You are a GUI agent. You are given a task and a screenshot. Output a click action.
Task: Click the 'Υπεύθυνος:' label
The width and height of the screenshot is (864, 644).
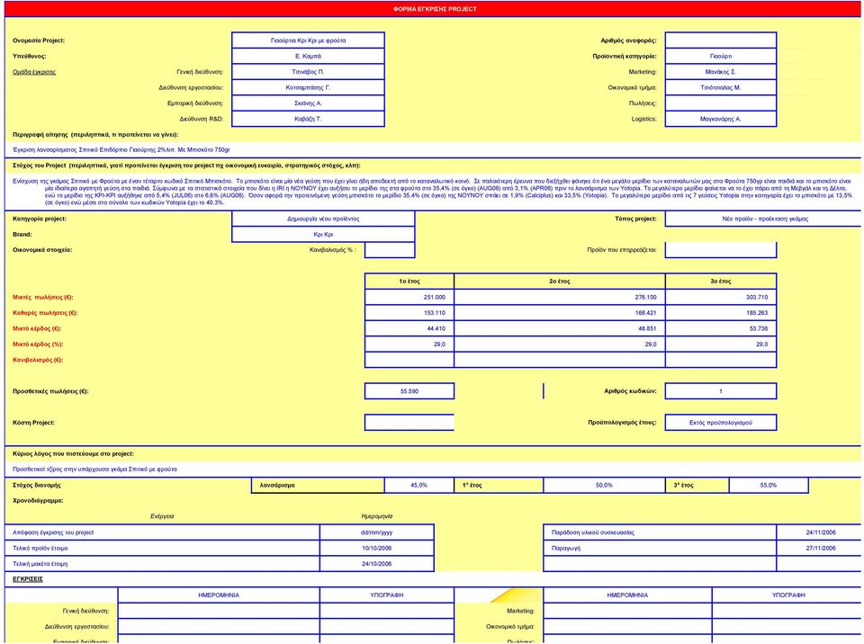point(29,56)
